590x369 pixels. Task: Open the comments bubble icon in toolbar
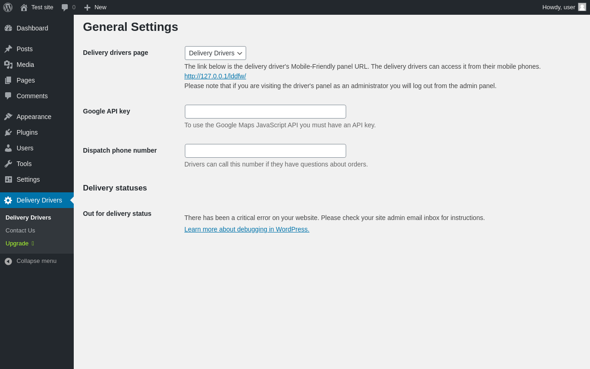coord(65,7)
